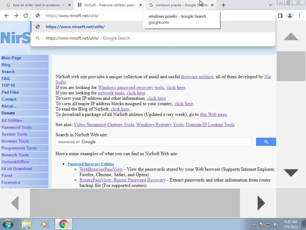The height and width of the screenshot is (230, 306).
Task: Click the Chrome taskbar icon
Action: pos(63,224)
